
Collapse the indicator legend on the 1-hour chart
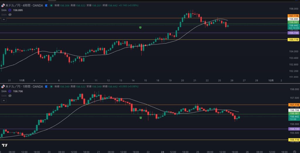4,100
